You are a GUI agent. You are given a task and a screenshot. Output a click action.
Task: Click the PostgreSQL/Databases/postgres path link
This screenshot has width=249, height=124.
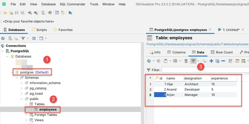point(197,44)
